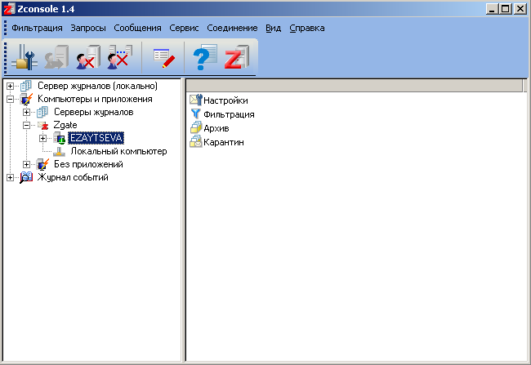
Task: Select the EZAYTSEVA computer label
Action: pyautogui.click(x=96, y=138)
